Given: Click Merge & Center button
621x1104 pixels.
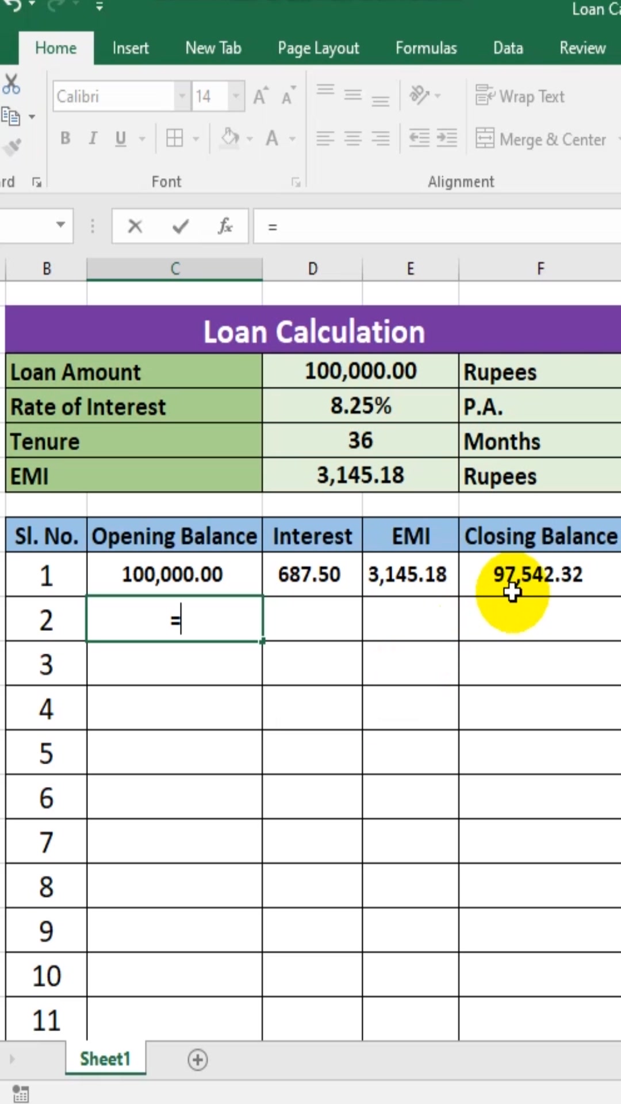Looking at the screenshot, I should click(541, 139).
